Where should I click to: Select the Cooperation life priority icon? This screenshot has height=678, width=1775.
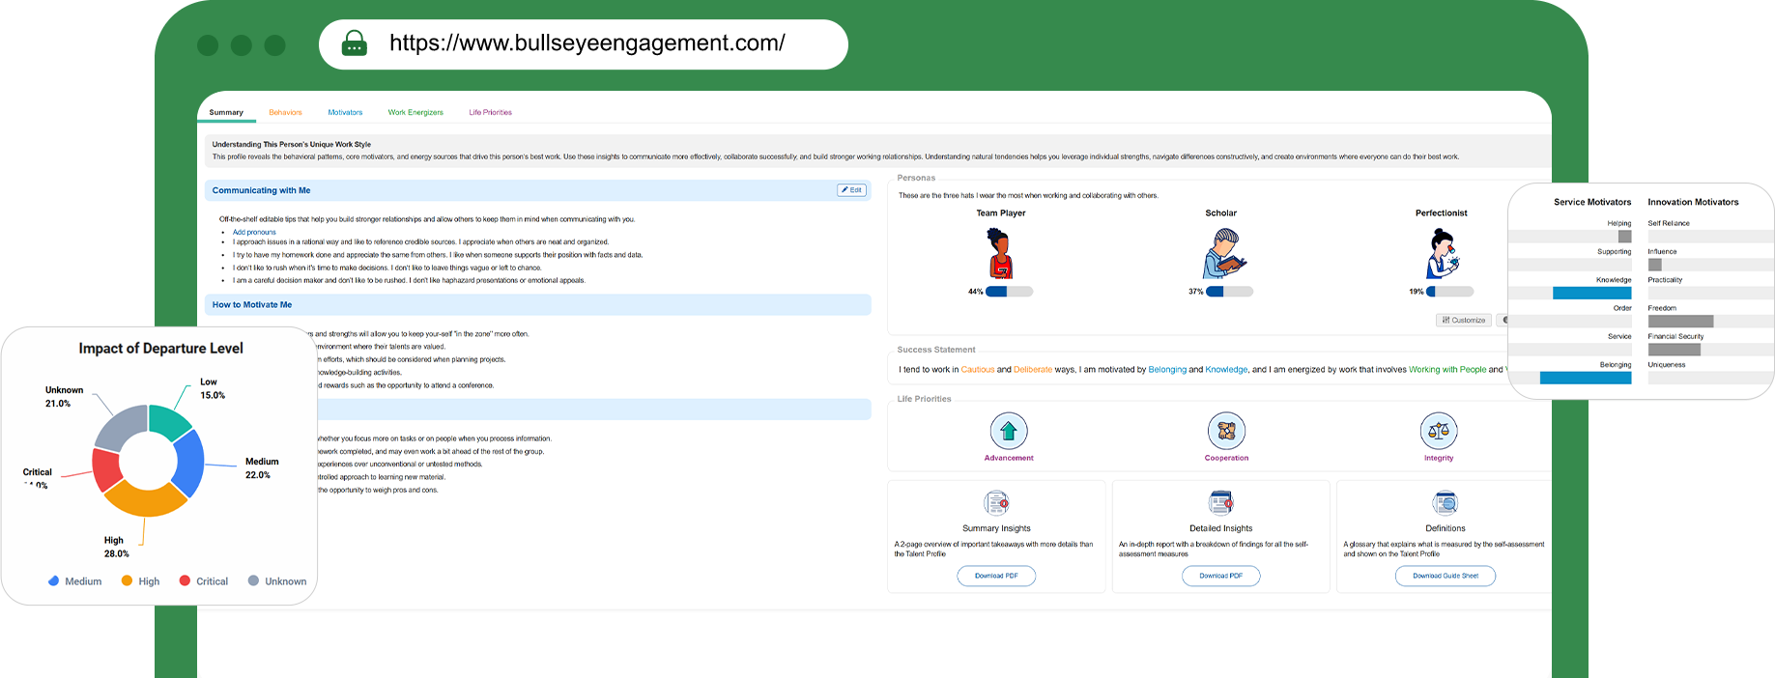pos(1226,431)
